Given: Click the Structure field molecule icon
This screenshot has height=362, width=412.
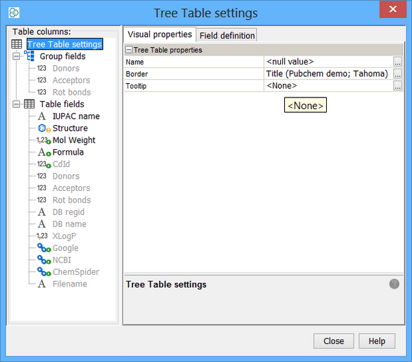Looking at the screenshot, I should pyautogui.click(x=43, y=128).
